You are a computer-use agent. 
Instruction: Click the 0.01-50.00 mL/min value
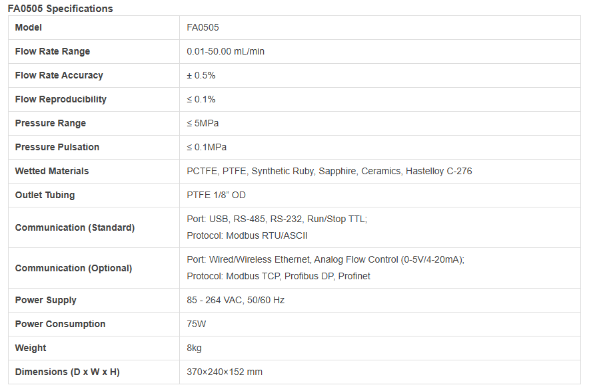225,51
